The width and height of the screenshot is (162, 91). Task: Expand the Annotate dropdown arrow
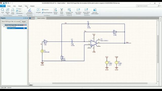[38, 14]
